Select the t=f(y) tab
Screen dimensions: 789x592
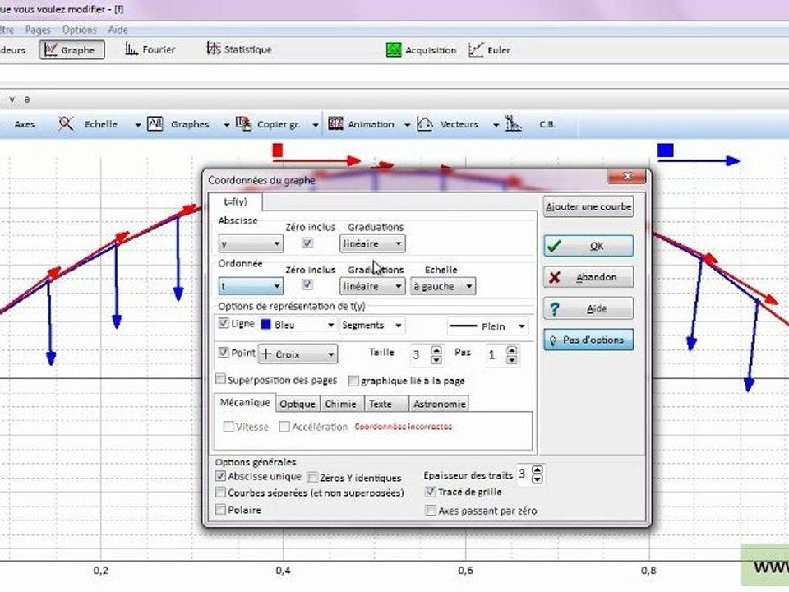(x=236, y=202)
